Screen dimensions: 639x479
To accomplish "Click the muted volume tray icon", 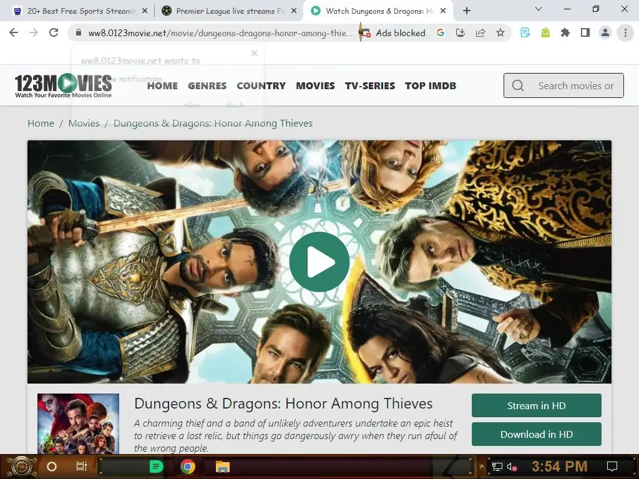I will point(512,467).
